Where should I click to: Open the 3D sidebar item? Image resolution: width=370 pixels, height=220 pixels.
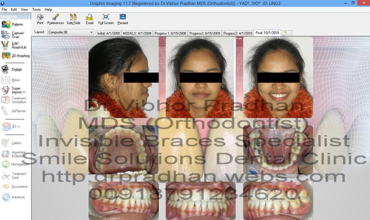coord(11,126)
